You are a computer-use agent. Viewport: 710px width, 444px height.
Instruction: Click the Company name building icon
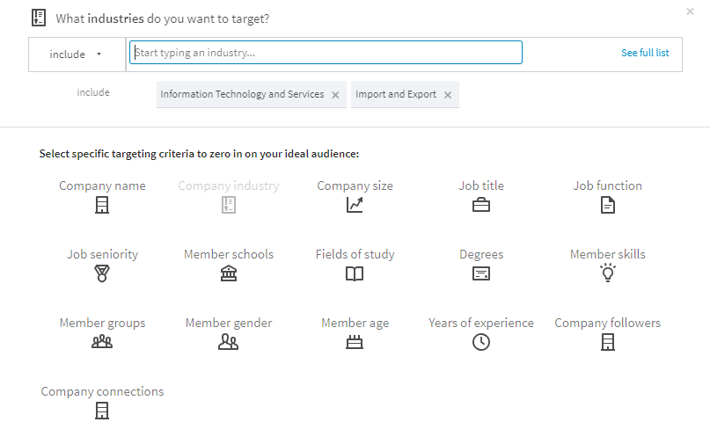(x=102, y=205)
